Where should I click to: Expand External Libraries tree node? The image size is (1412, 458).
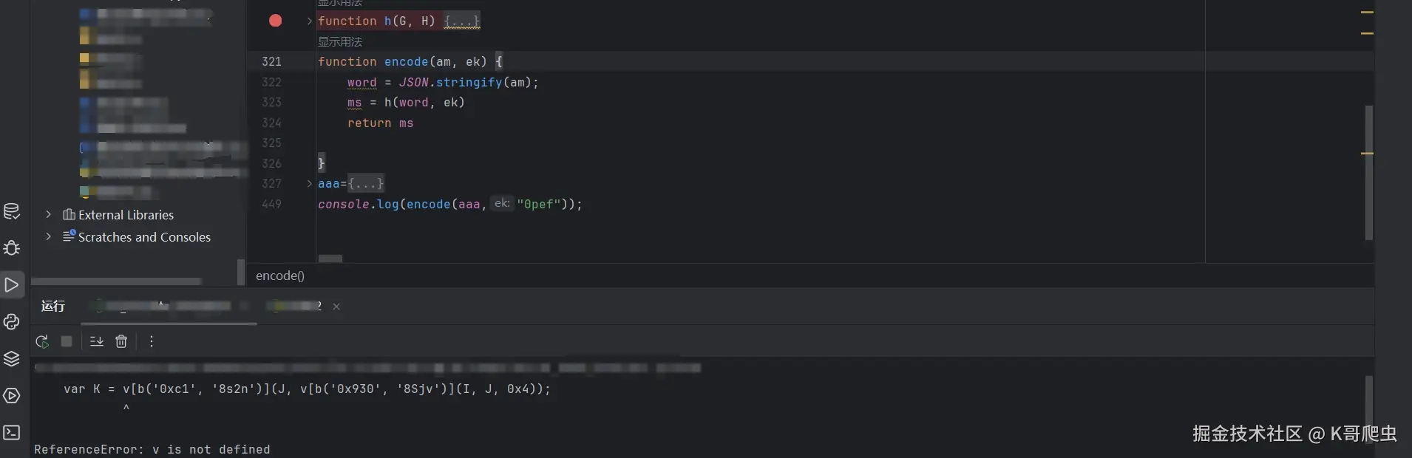pyautogui.click(x=48, y=215)
